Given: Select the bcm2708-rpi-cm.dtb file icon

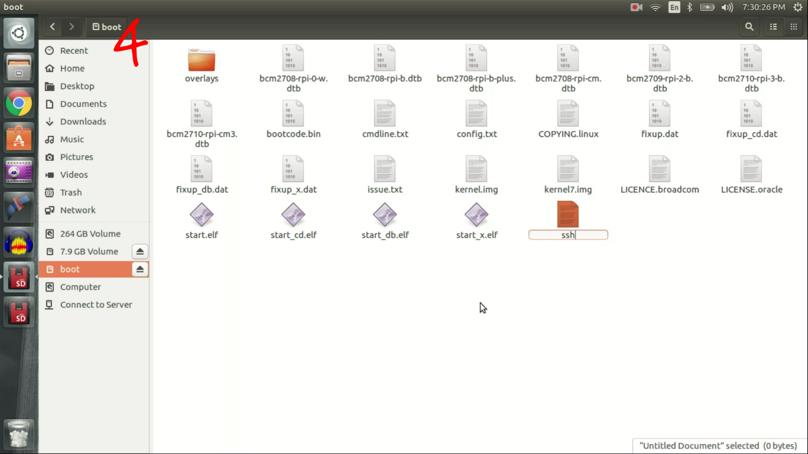Looking at the screenshot, I should pos(568,59).
